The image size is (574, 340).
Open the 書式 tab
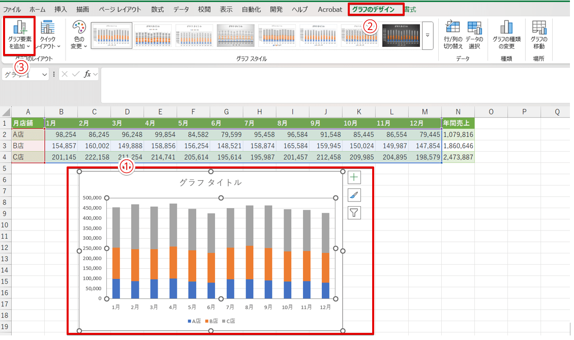410,10
